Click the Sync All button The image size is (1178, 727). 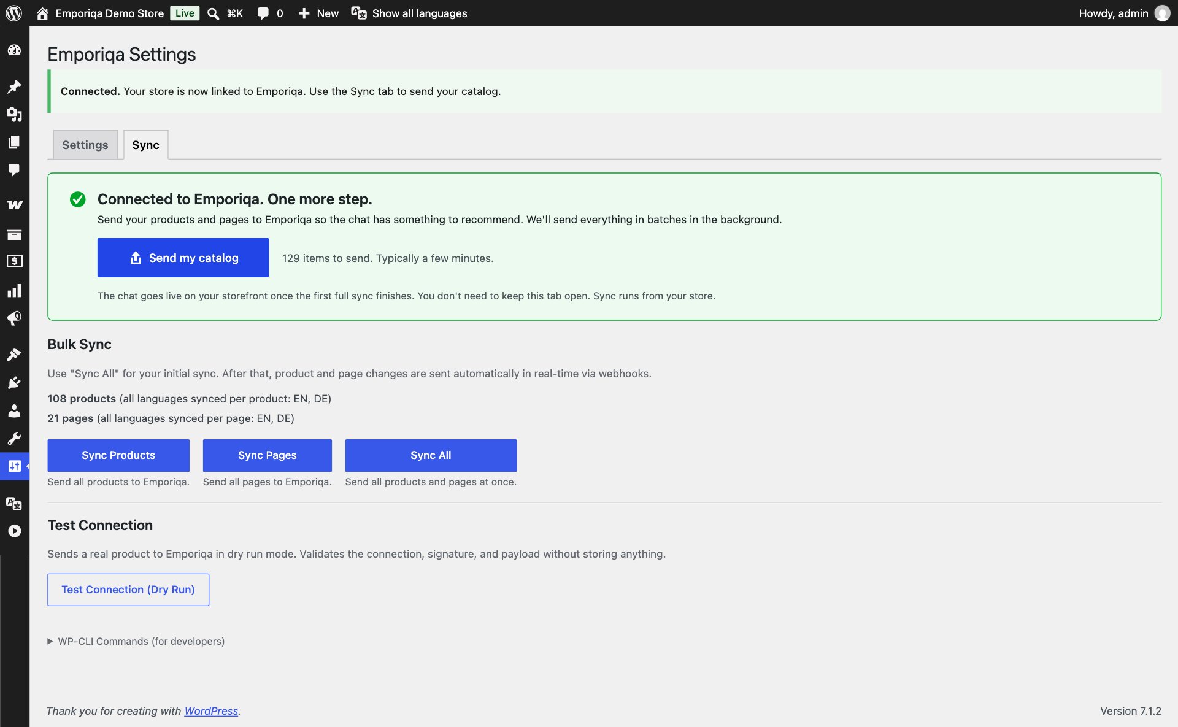431,455
